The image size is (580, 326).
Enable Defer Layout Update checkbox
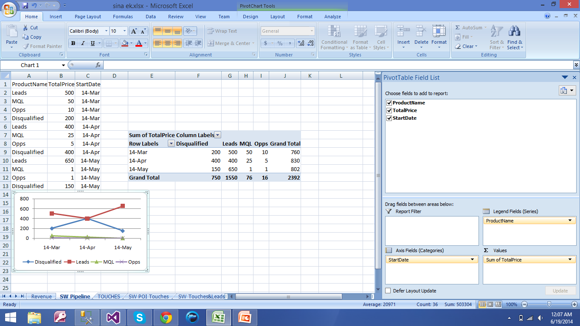388,291
